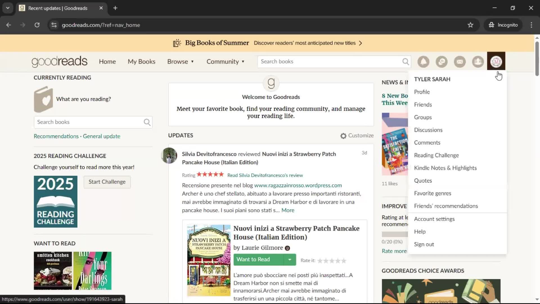Select Help from the user menu

420,232
